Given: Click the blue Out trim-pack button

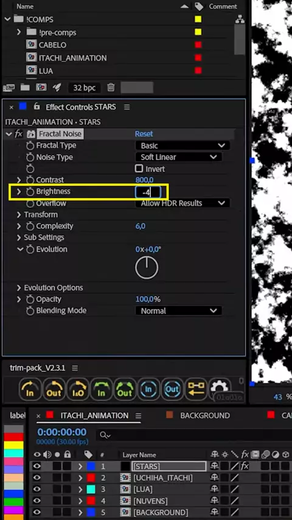Looking at the screenshot, I should (172, 389).
